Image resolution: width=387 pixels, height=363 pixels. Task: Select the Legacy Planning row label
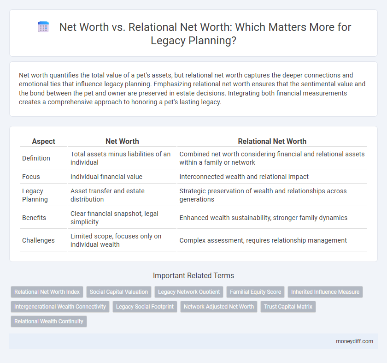[35, 195]
